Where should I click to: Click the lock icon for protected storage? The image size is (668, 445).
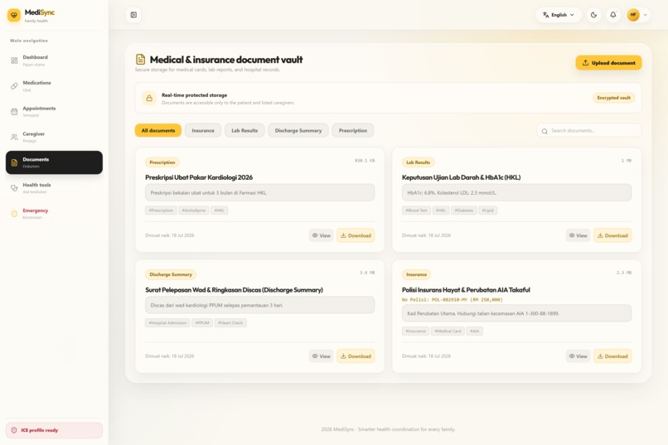(x=149, y=99)
